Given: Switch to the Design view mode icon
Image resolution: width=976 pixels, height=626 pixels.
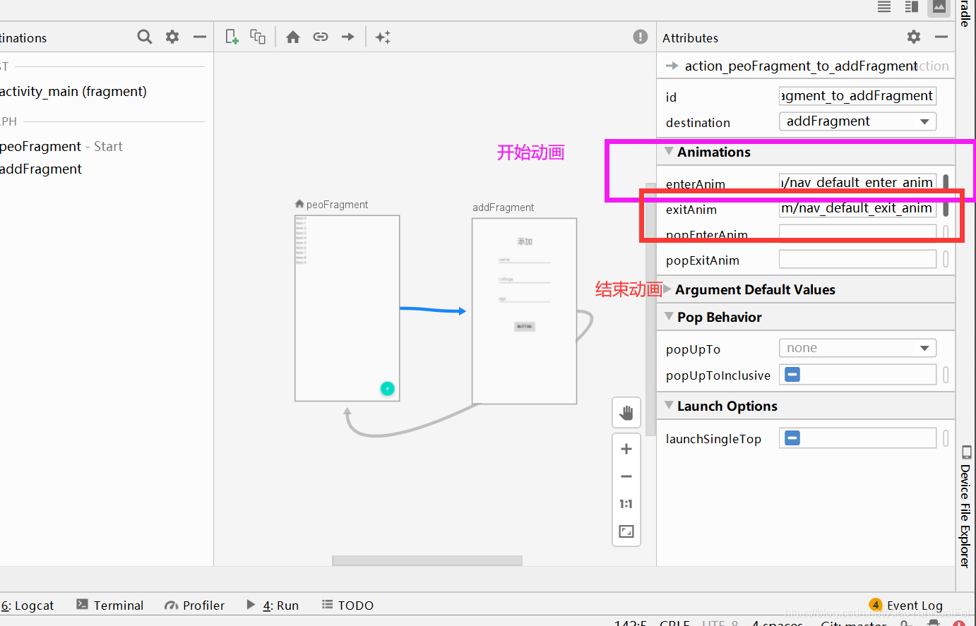Looking at the screenshot, I should pos(939,7).
